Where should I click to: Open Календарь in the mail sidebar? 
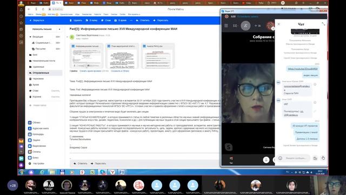[36, 134]
